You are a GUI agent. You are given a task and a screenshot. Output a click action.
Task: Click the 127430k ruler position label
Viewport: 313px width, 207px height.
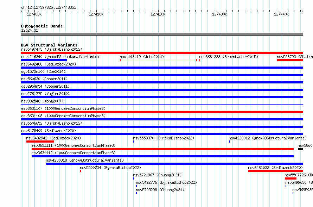[x=219, y=14]
